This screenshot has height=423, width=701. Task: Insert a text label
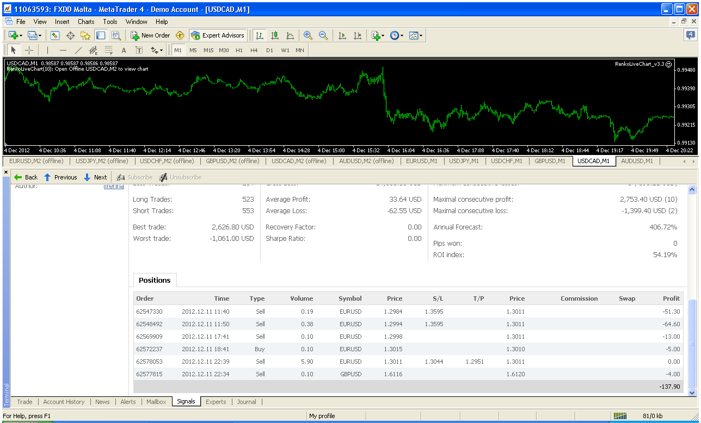pyautogui.click(x=139, y=50)
